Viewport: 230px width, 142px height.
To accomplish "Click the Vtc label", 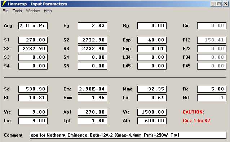I will (126, 112).
